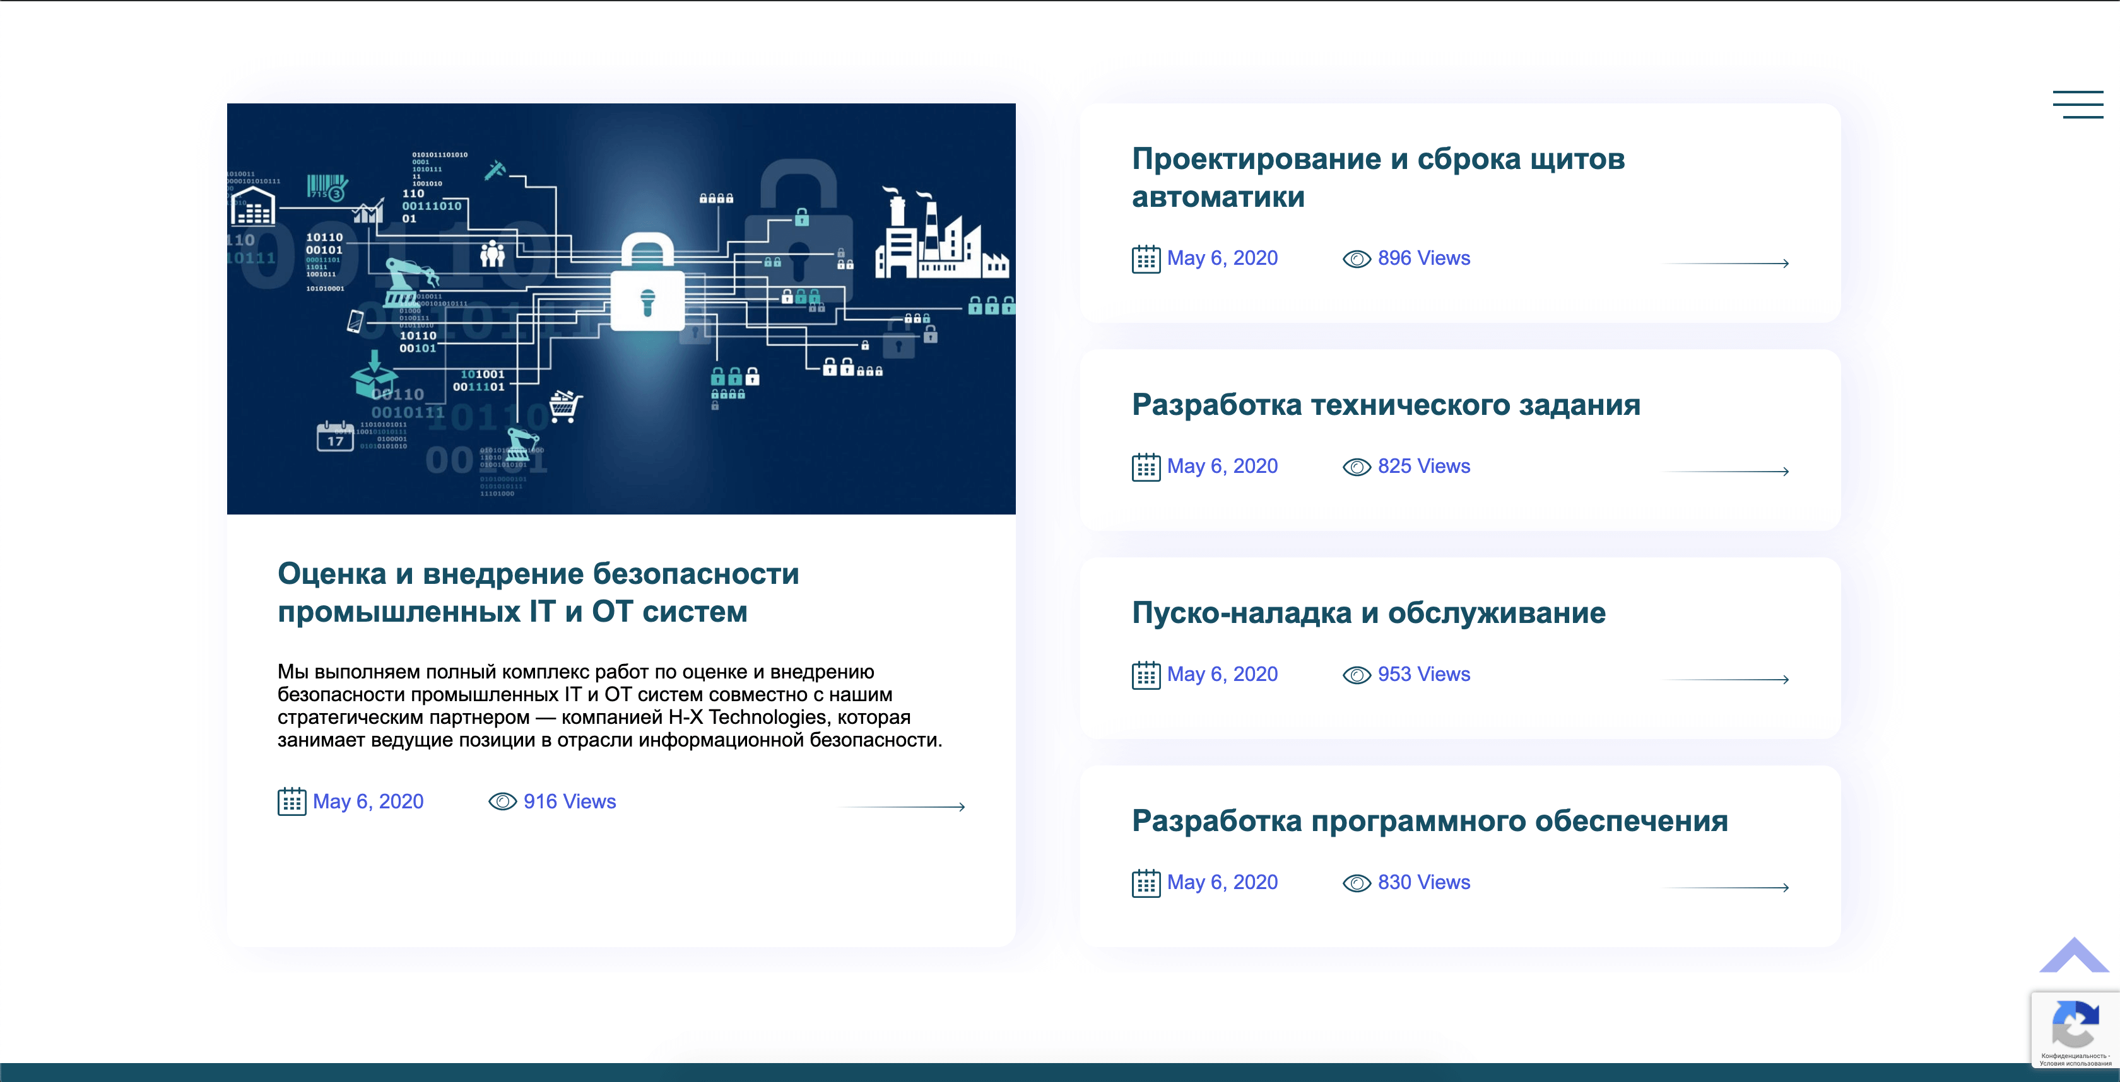Click the reCAPTCHA badge logo

(x=2075, y=1023)
